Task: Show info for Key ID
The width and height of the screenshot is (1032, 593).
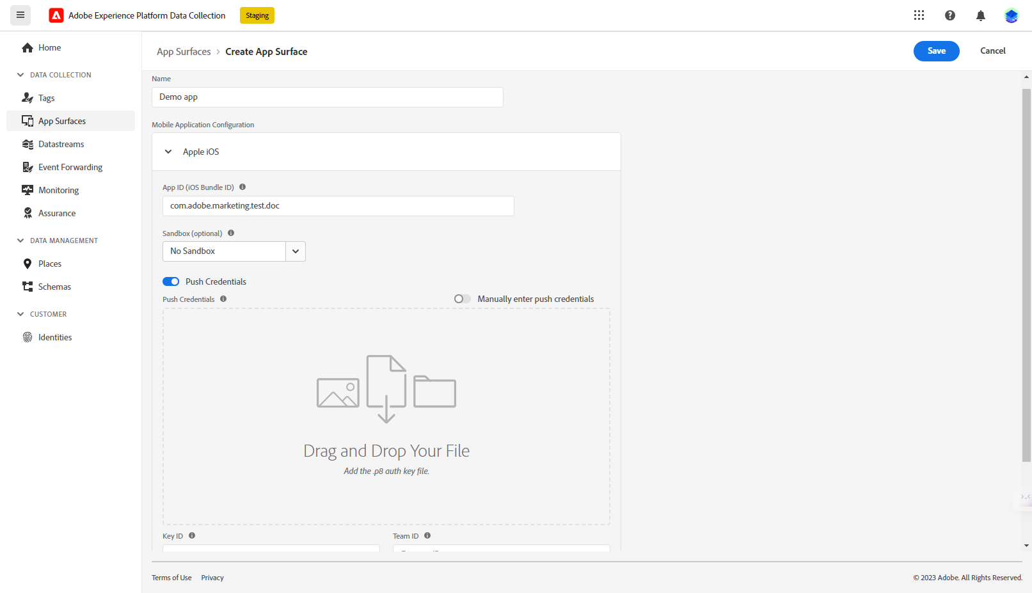Action: (x=192, y=535)
